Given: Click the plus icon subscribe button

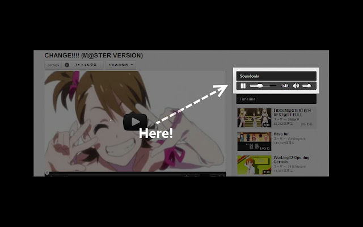Looking at the screenshot, I should pos(67,65).
